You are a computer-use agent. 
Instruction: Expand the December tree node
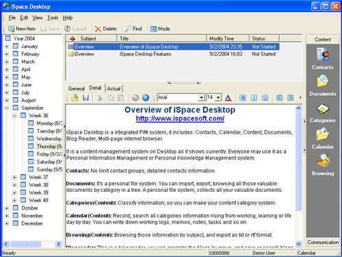7,223
